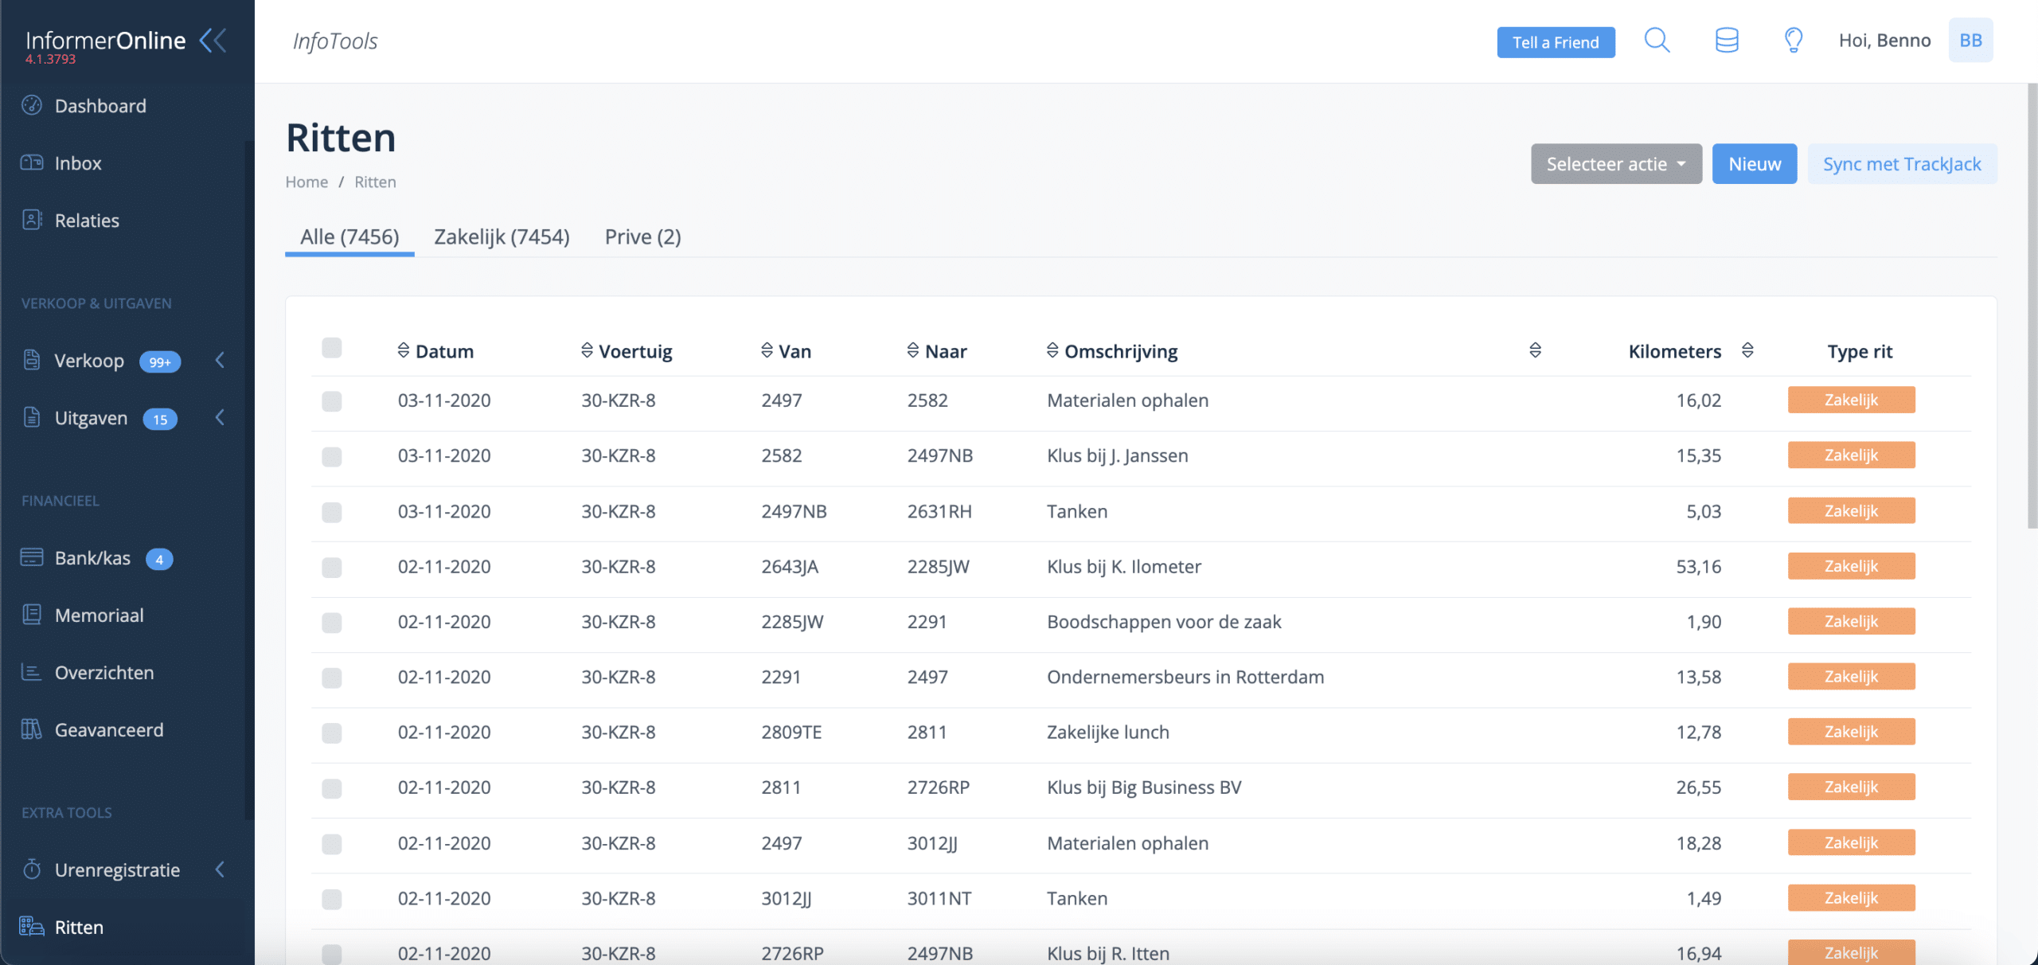This screenshot has width=2038, height=965.
Task: Click the Sync met TrackJack button
Action: point(1901,164)
